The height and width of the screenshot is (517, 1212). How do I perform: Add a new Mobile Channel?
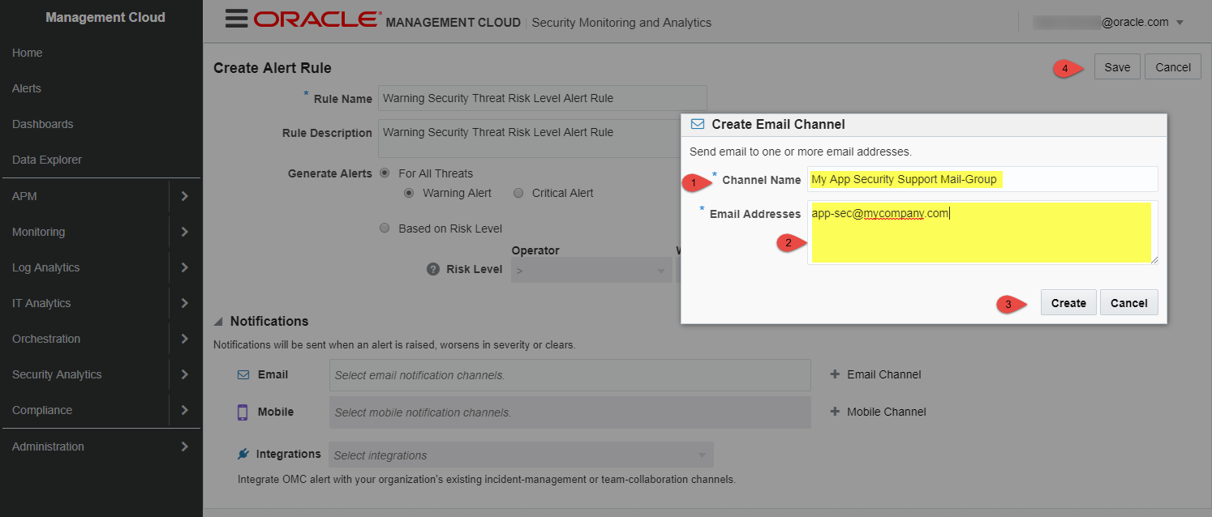[x=879, y=412]
